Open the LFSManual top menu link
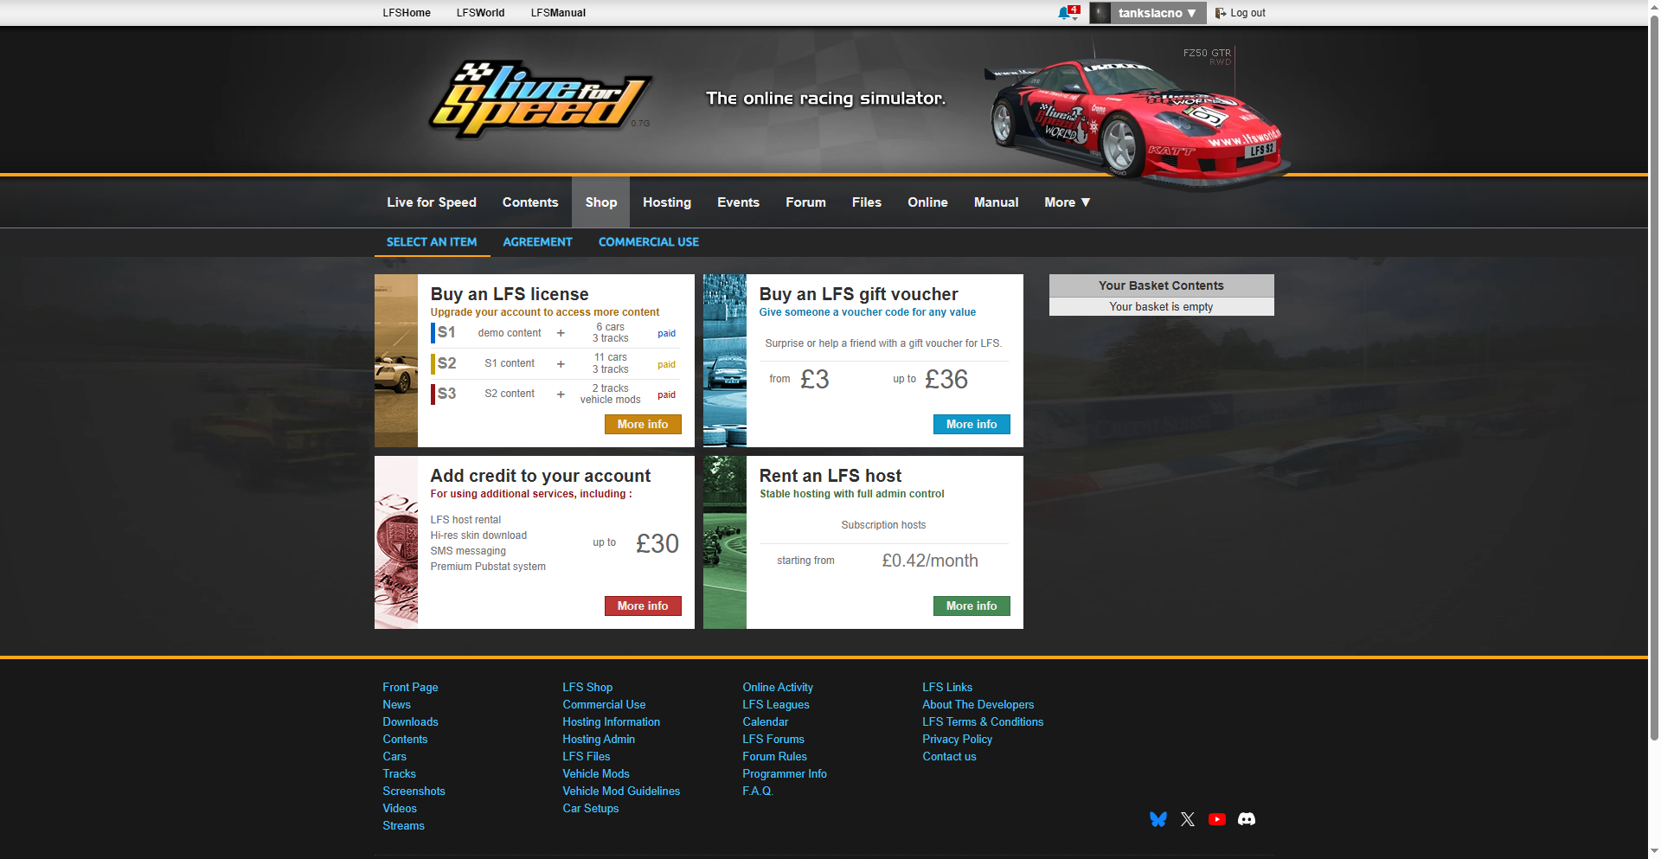Screen dimensions: 1661x859 558,13
